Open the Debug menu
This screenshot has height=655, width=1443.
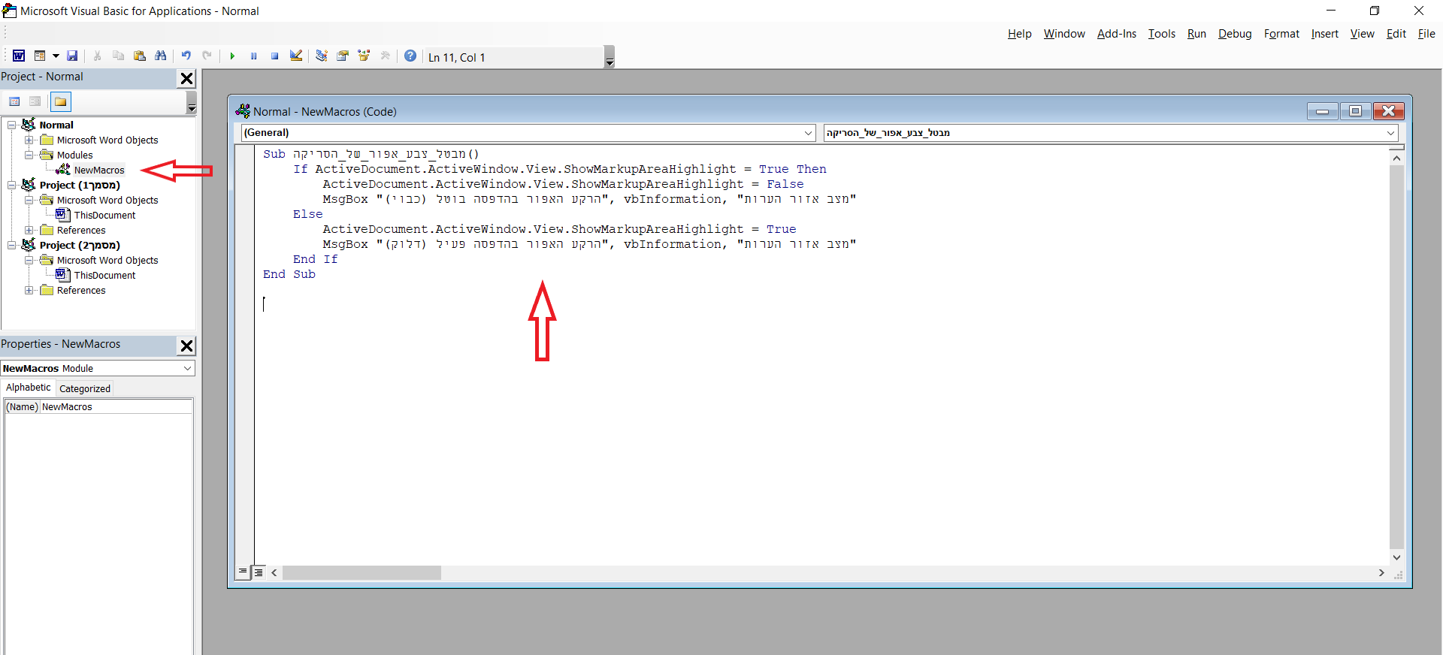click(1234, 34)
